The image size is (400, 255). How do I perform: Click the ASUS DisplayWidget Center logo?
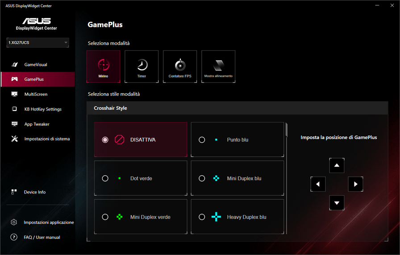click(37, 24)
